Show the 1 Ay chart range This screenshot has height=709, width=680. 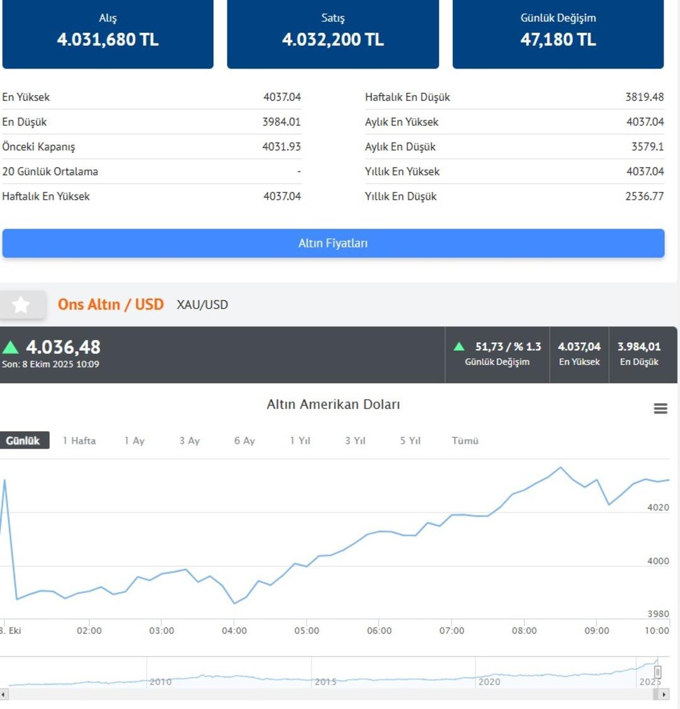coord(134,441)
